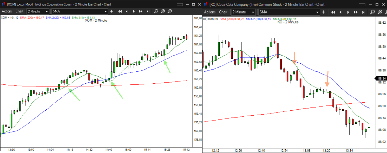
Task: Click the zoom in magnifier on KO chart
Action: click(380, 12)
